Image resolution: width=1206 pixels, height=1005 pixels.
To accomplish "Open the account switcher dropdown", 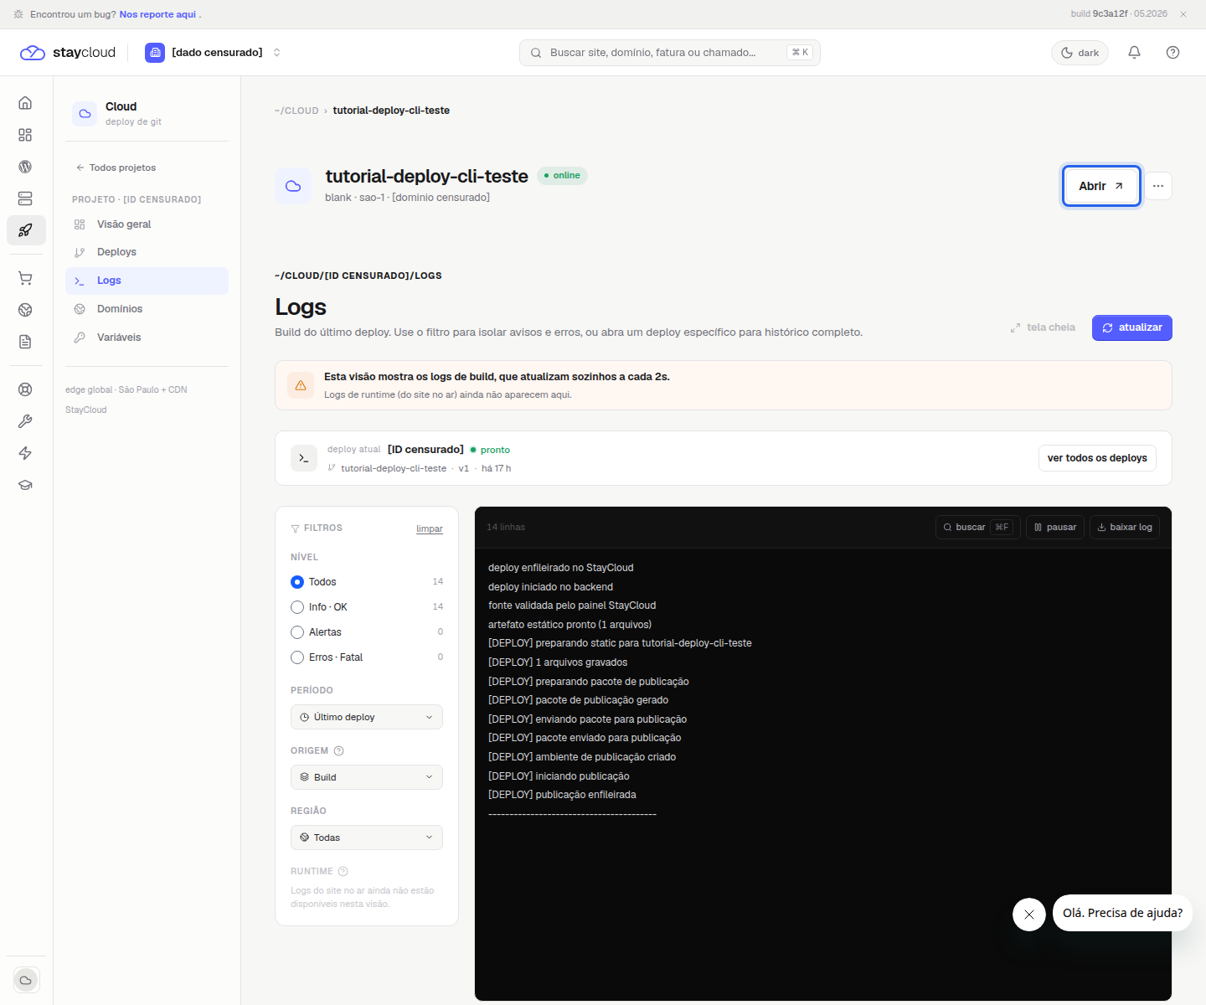I will (x=213, y=53).
